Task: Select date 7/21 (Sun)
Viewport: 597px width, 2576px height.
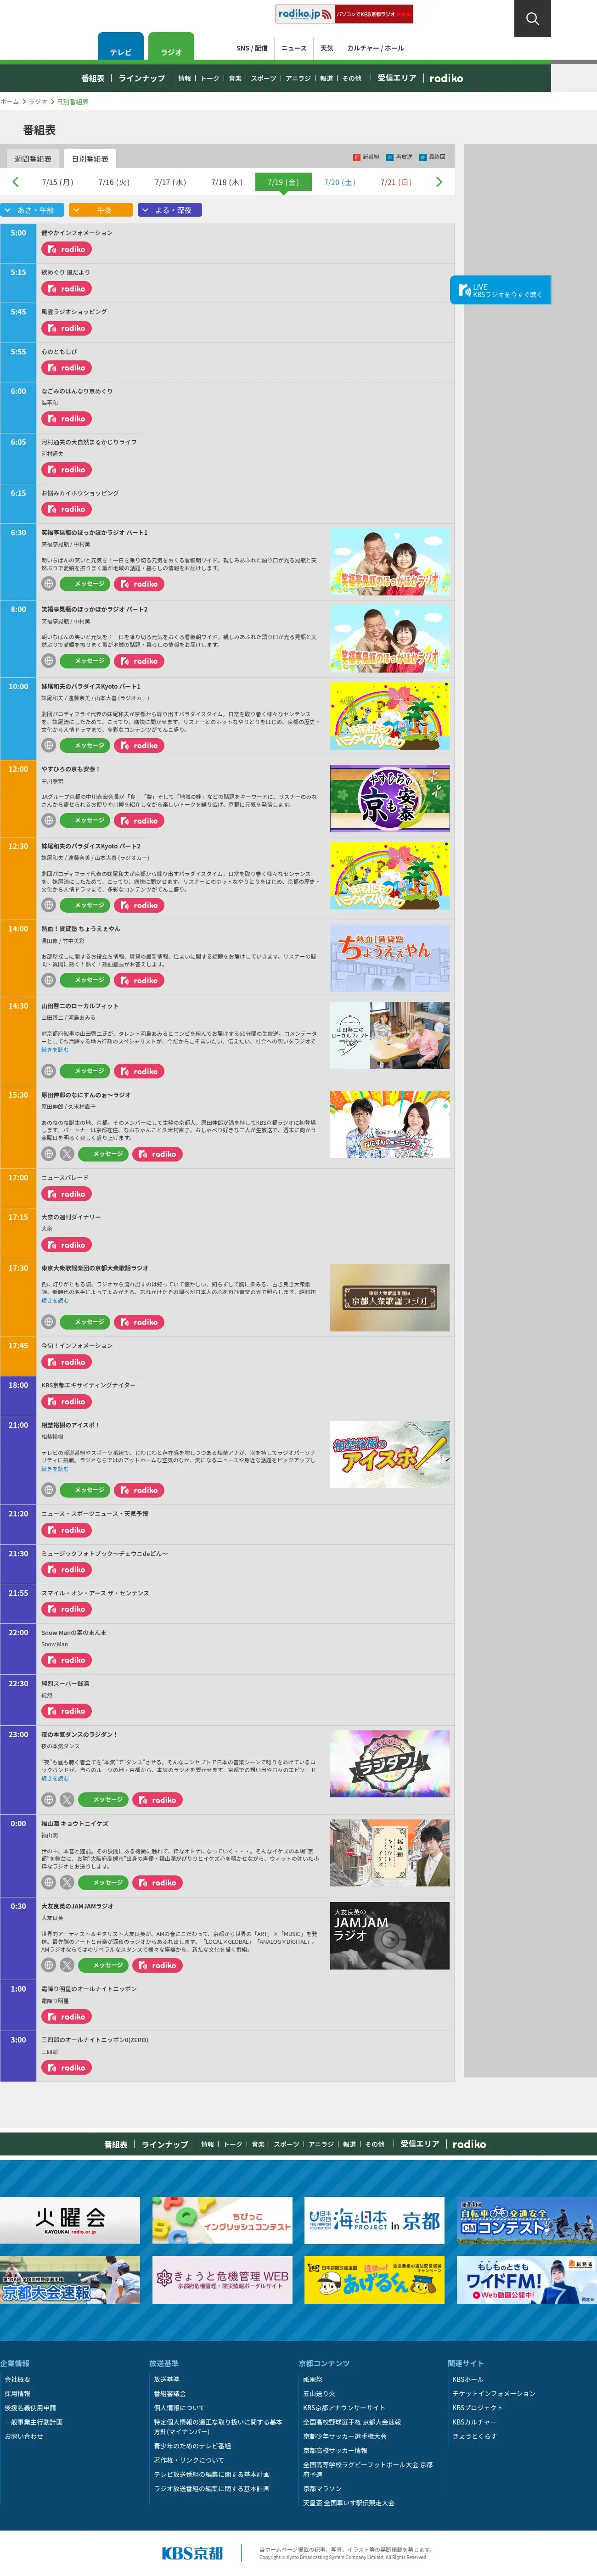Action: click(396, 182)
